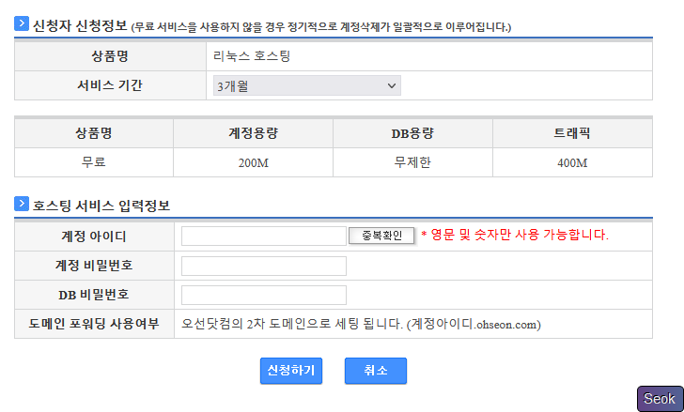The height and width of the screenshot is (412, 684).
Task: Click the 무료 product name cell
Action: pyautogui.click(x=94, y=162)
